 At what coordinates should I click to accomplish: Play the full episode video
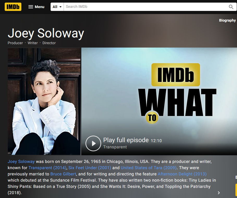coord(93,143)
